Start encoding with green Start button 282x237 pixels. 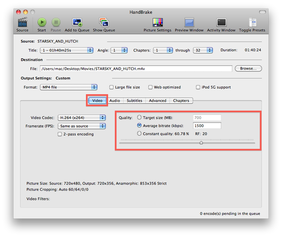pos(42,22)
